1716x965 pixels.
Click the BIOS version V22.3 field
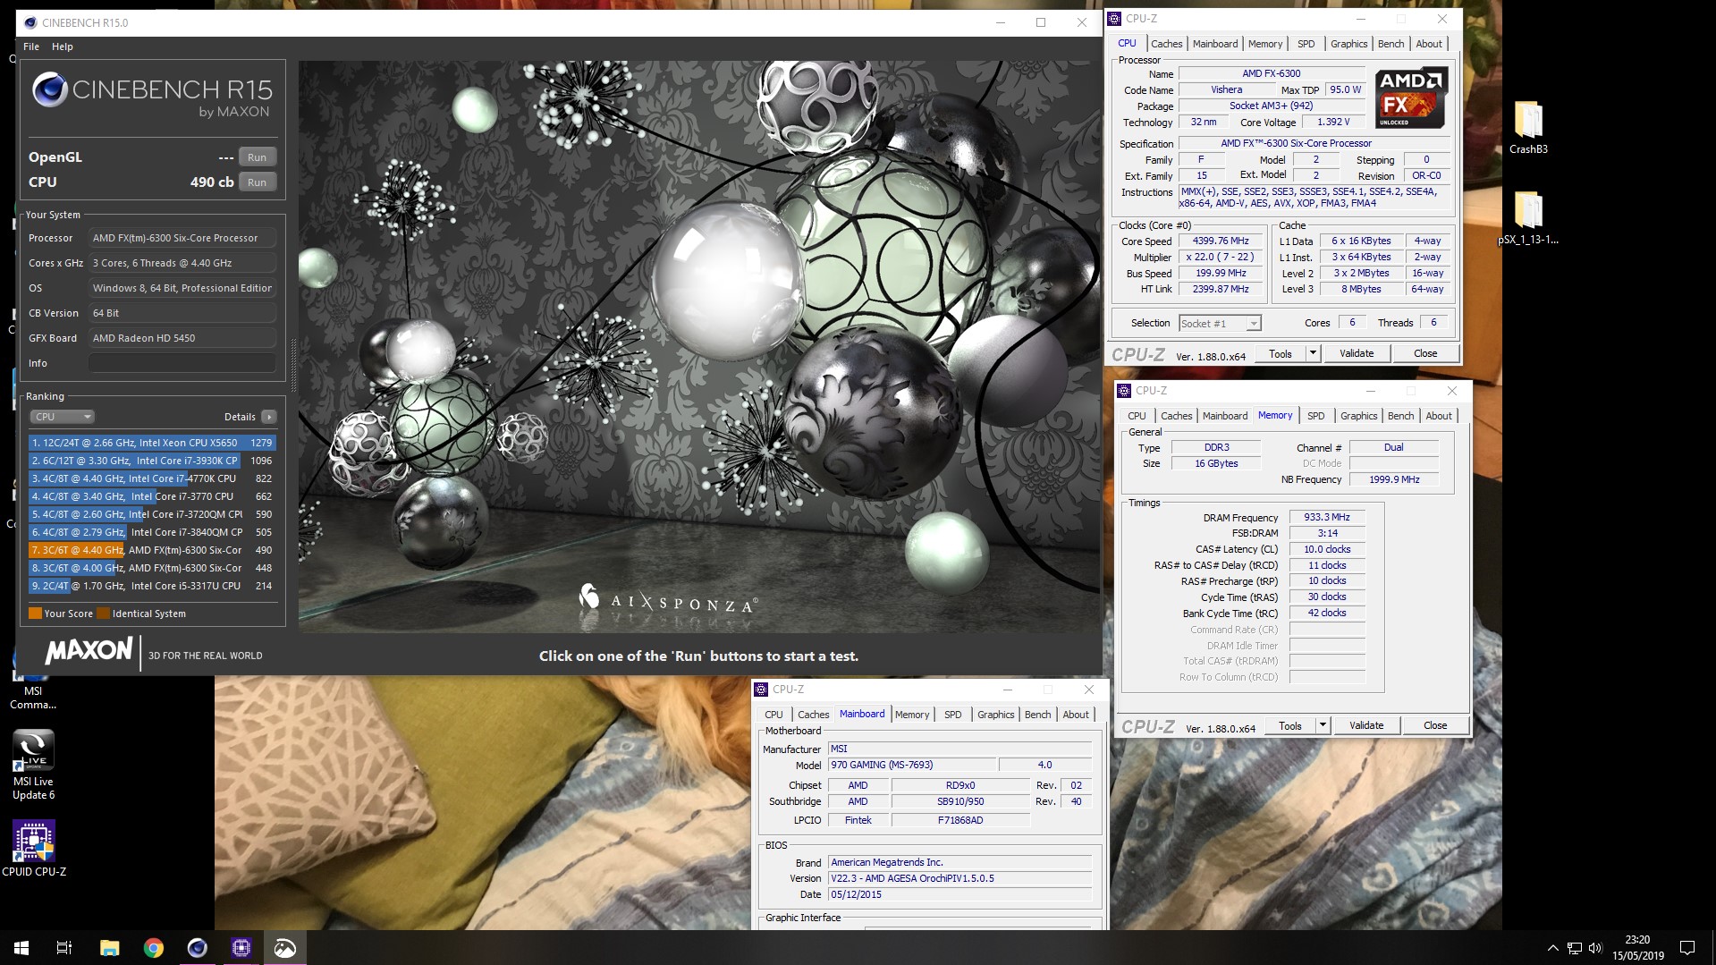(x=960, y=879)
